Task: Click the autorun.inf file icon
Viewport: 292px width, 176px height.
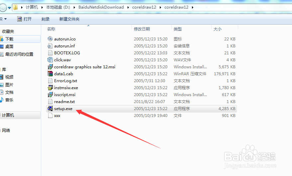Action: point(50,46)
